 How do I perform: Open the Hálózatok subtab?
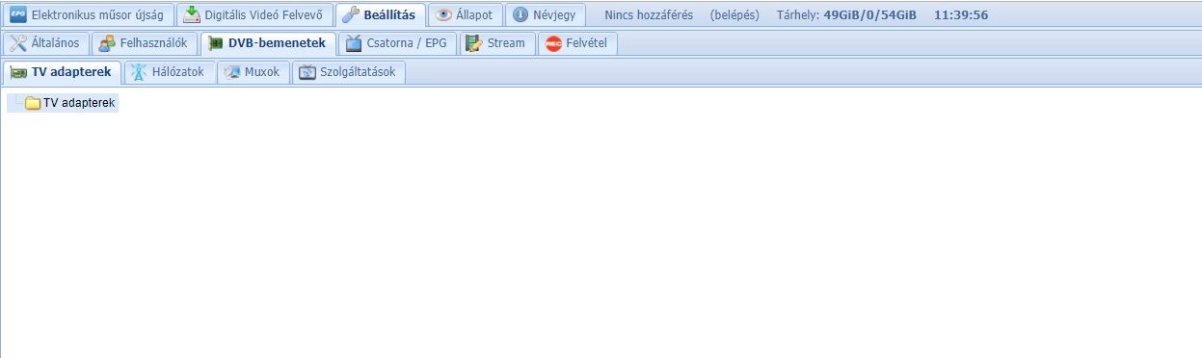point(169,72)
